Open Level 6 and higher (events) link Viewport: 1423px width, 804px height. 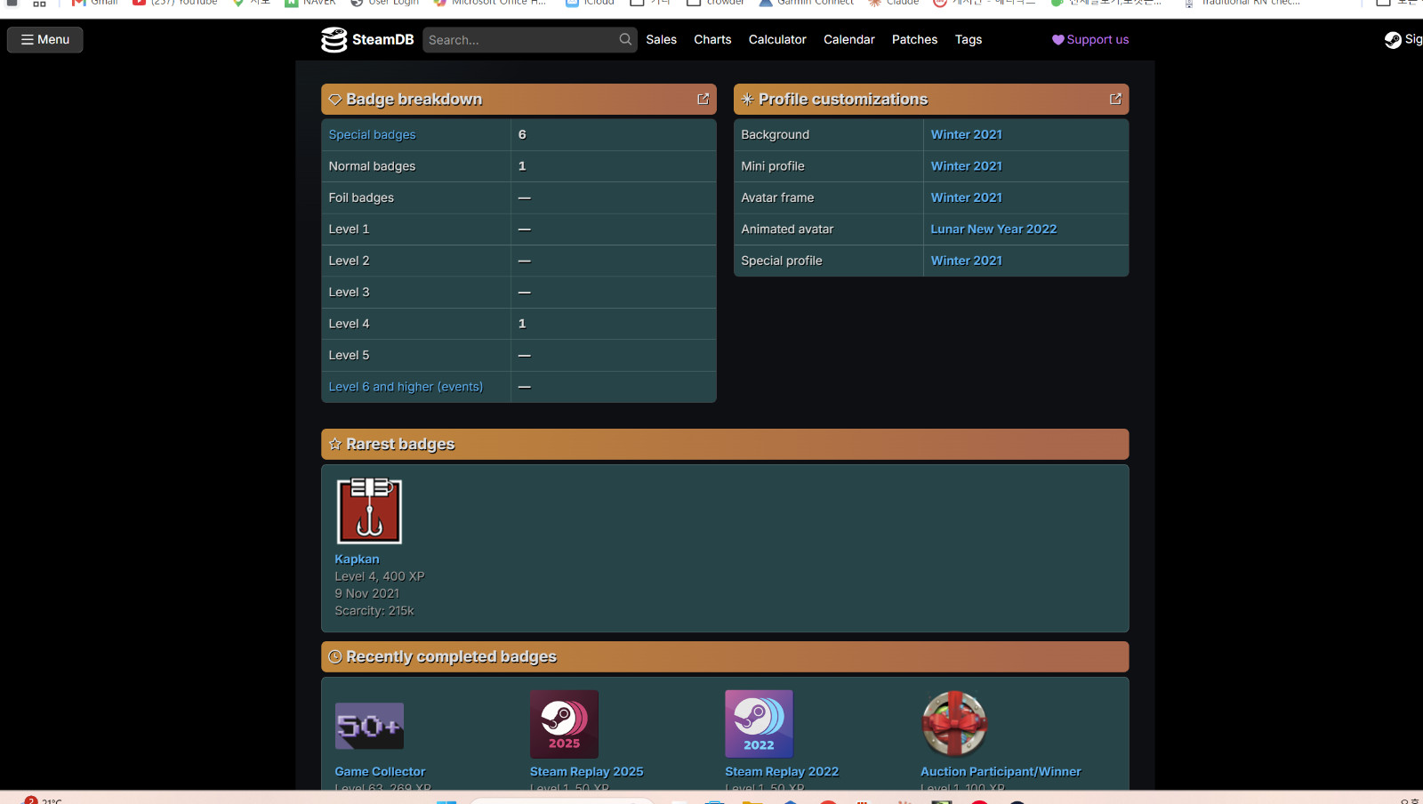point(406,387)
